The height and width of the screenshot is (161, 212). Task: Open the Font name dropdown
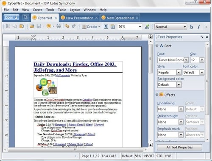(x=186, y=60)
